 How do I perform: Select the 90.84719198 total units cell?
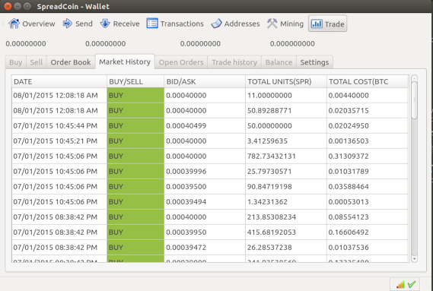[x=286, y=186]
